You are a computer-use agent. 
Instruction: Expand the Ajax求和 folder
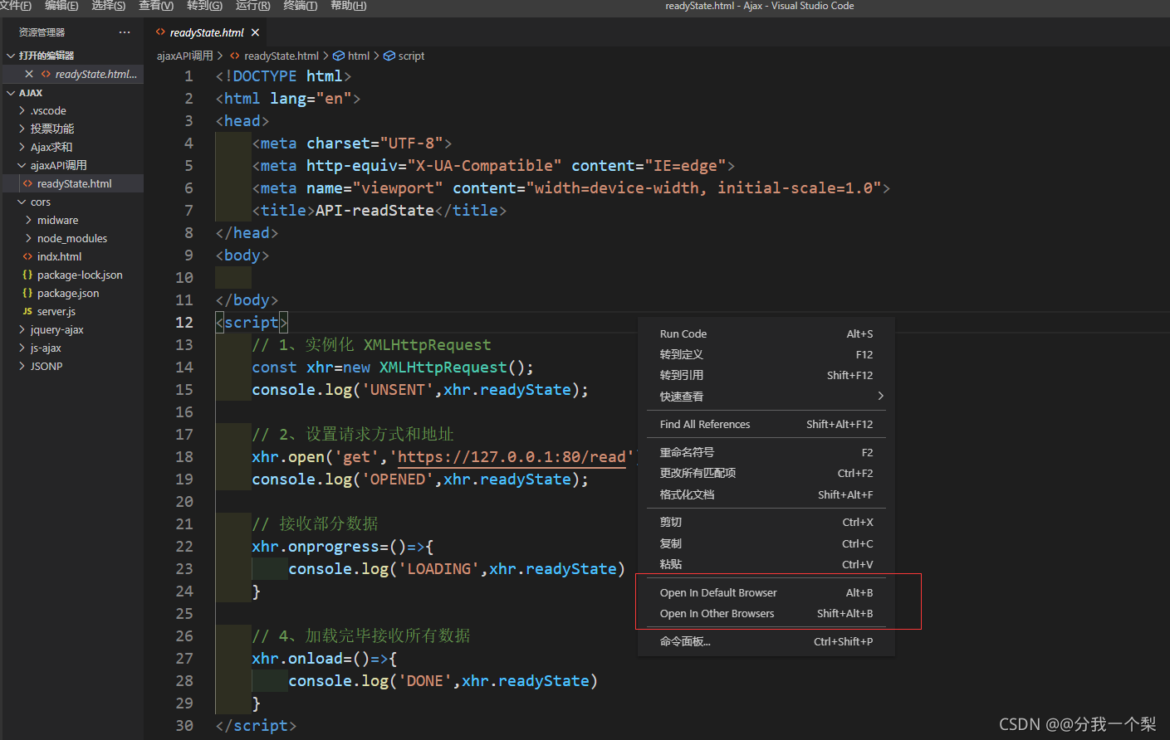click(x=22, y=147)
